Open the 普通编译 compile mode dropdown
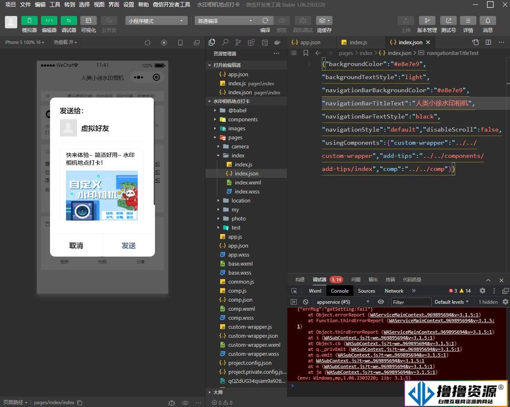The height and width of the screenshot is (407, 510). [225, 20]
